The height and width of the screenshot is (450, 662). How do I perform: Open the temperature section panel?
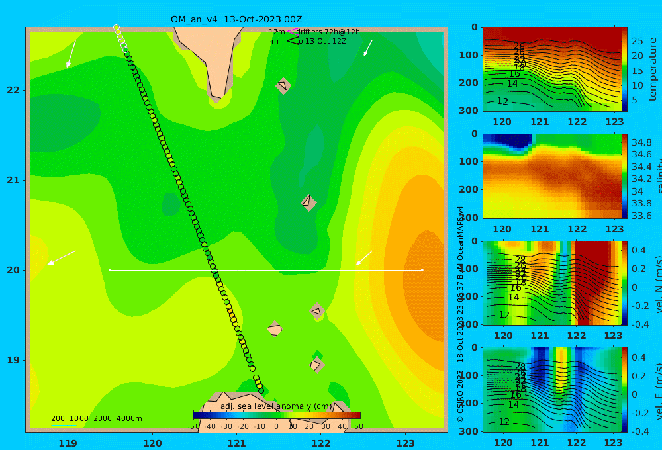pos(552,69)
